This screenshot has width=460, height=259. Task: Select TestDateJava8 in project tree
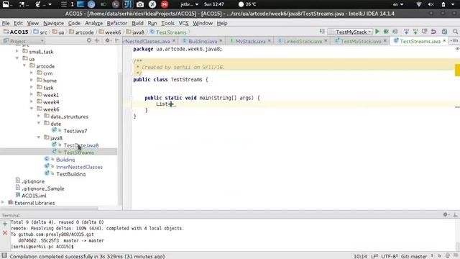tap(81, 145)
